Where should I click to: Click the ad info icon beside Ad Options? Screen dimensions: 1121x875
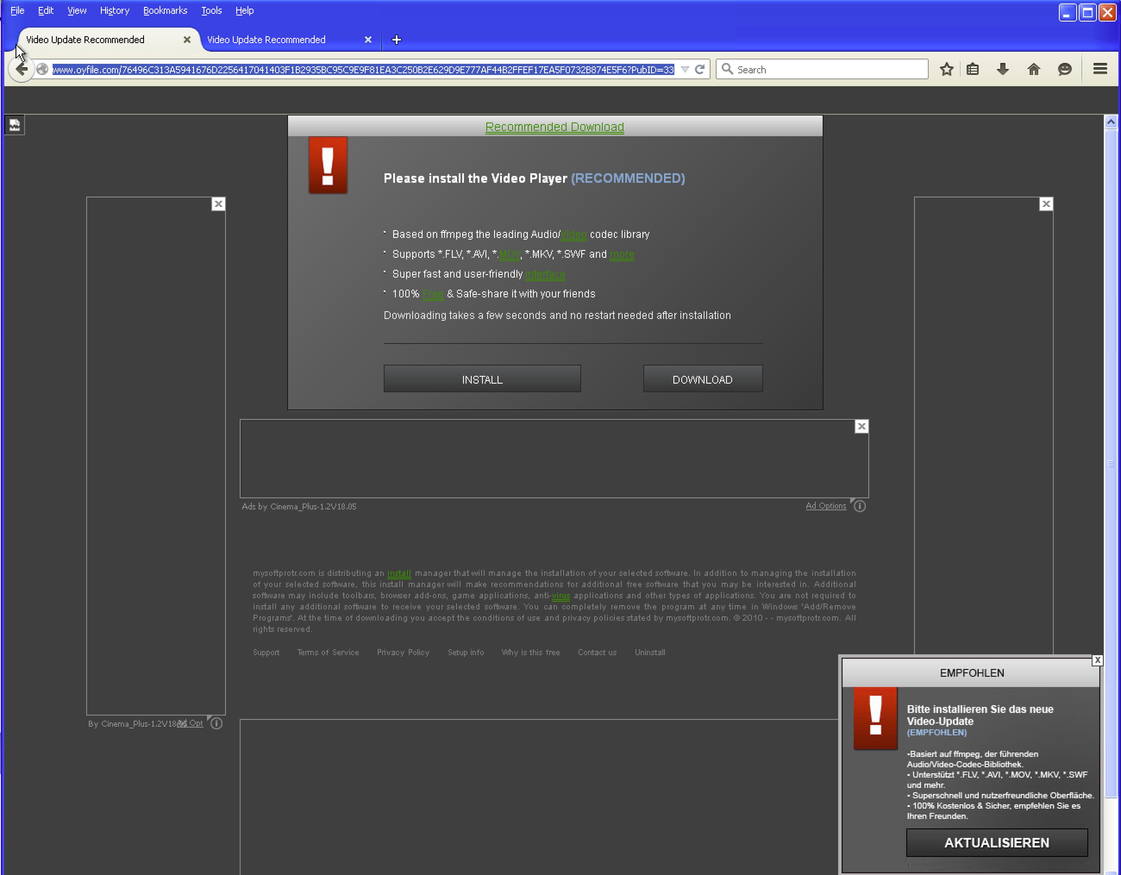point(860,506)
